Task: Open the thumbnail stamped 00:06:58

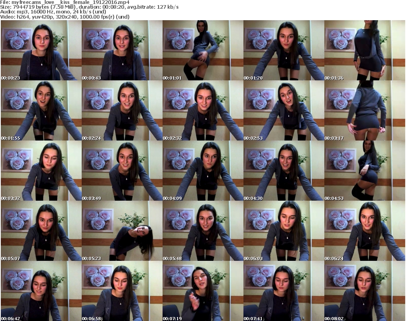Action: click(x=122, y=291)
